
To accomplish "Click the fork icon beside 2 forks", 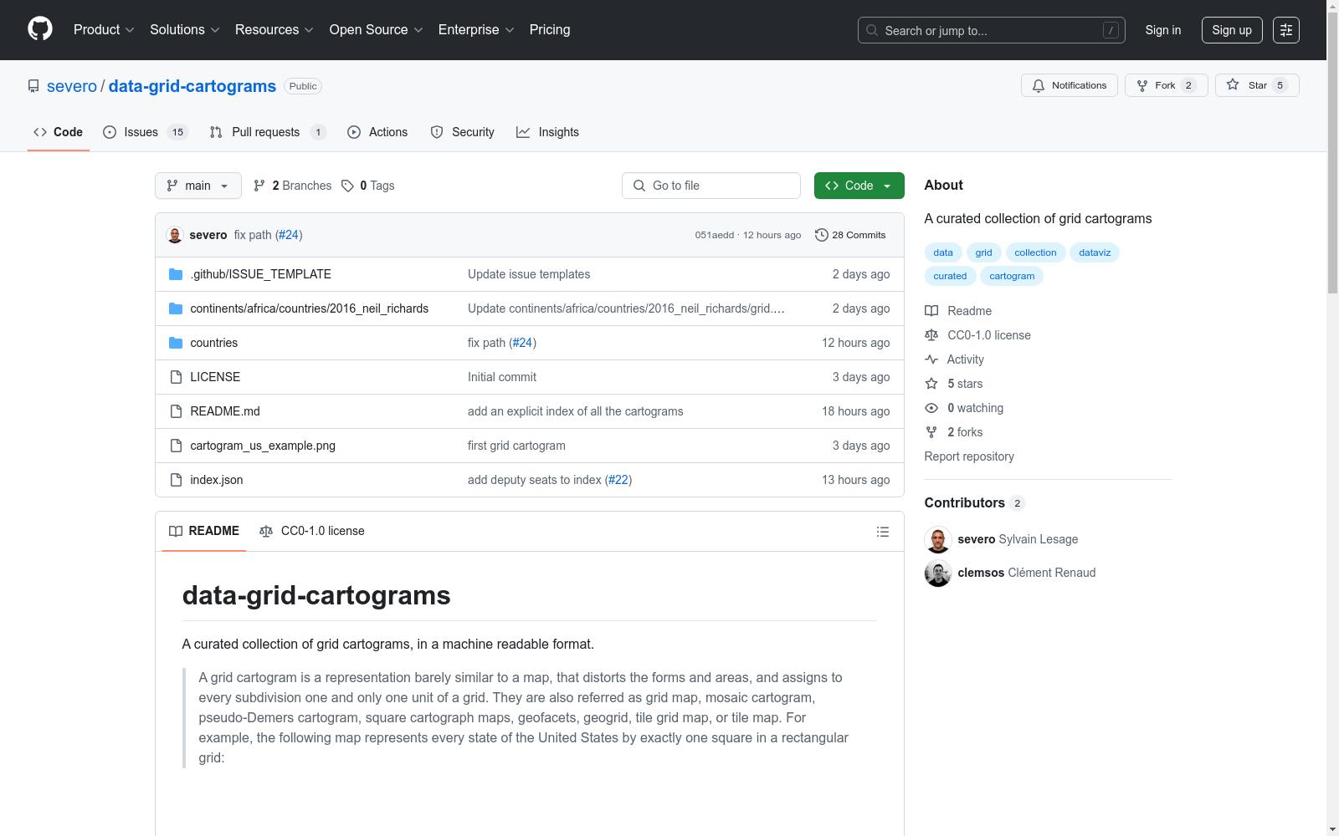I will point(931,432).
